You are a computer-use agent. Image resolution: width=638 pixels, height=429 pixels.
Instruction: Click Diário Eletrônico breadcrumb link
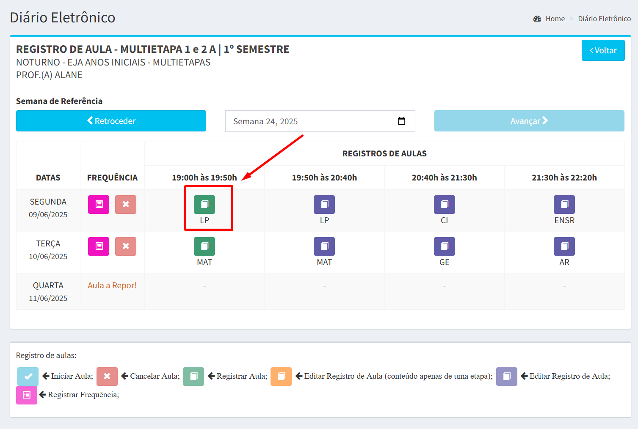(604, 19)
